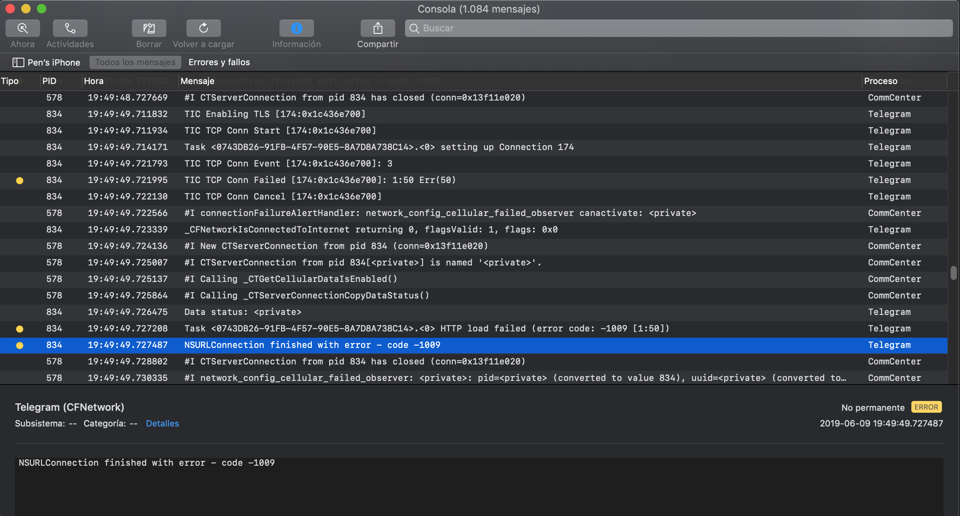This screenshot has height=516, width=960.
Task: Click the yellow ERROR badge
Action: point(926,407)
